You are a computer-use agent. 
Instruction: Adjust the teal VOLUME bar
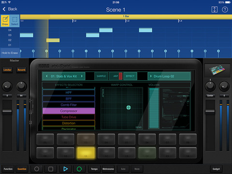[154, 108]
